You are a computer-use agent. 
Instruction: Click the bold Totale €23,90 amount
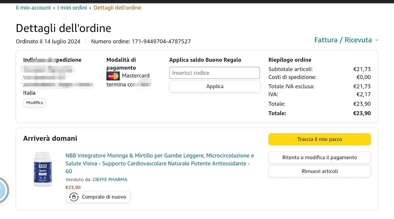click(x=362, y=113)
